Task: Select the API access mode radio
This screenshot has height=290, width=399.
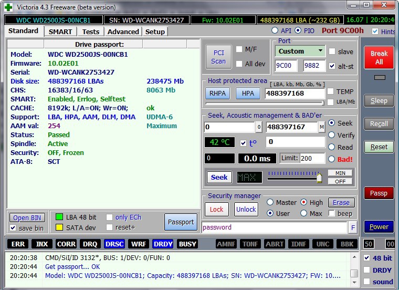Action: click(x=275, y=30)
